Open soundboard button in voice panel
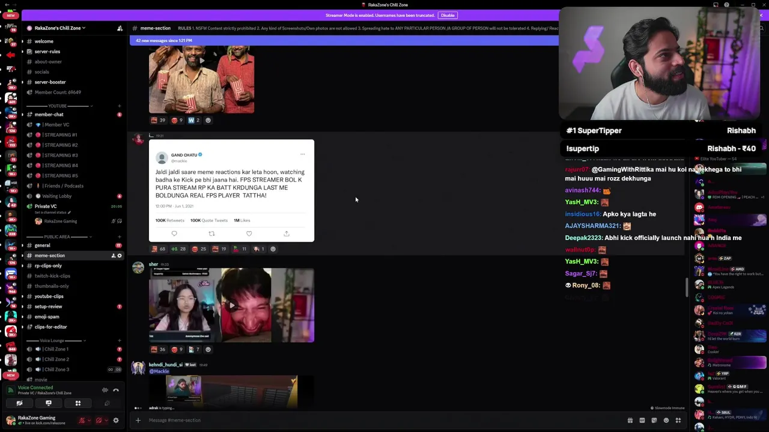769x432 pixels. [106, 403]
